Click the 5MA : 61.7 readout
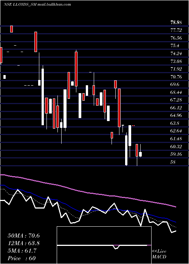 click(22, 251)
